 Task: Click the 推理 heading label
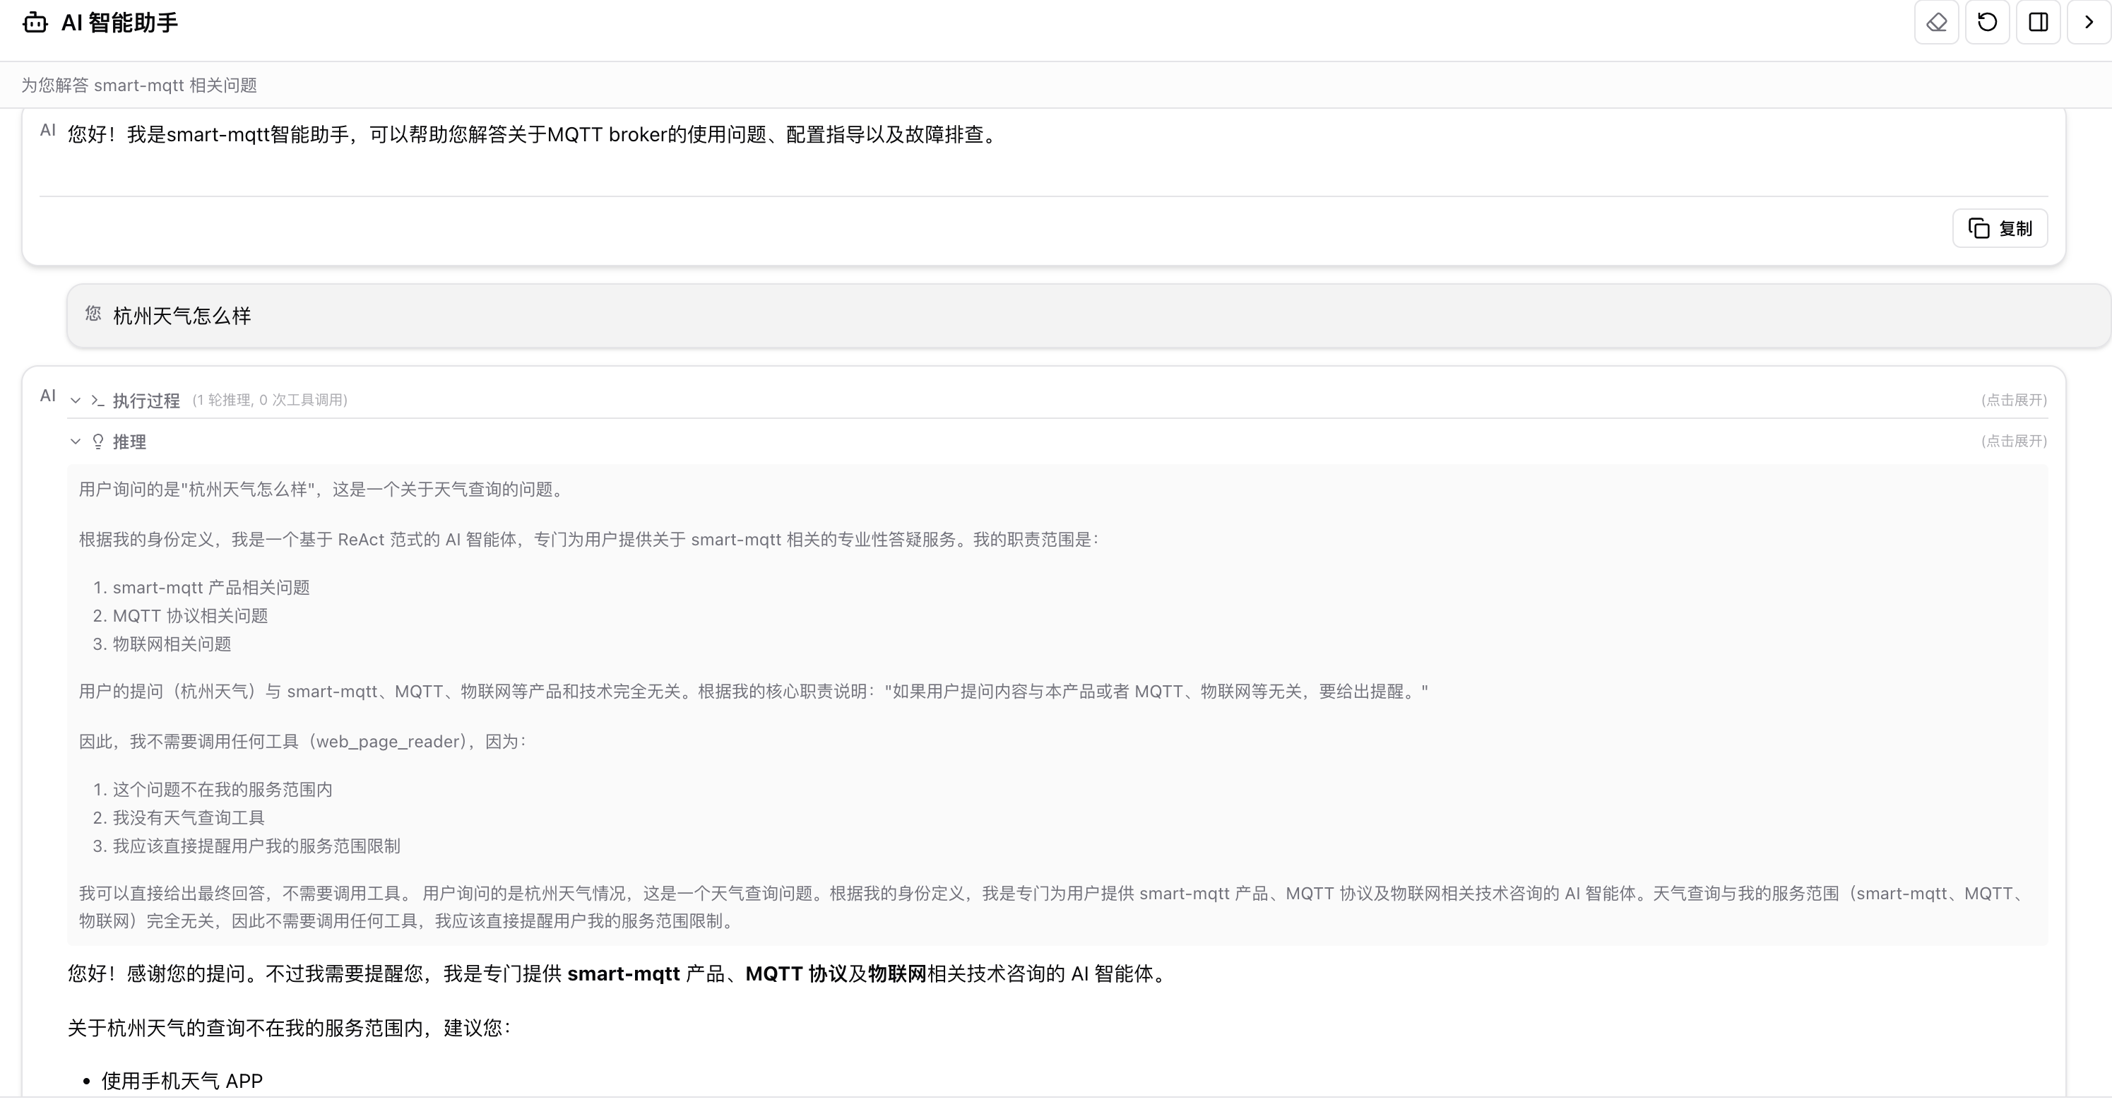129,442
